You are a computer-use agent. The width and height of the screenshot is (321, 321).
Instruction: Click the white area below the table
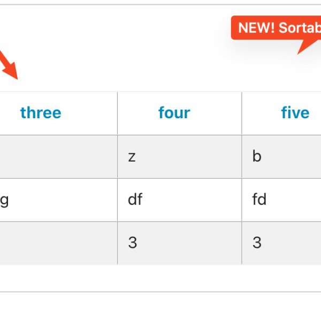tap(160, 278)
